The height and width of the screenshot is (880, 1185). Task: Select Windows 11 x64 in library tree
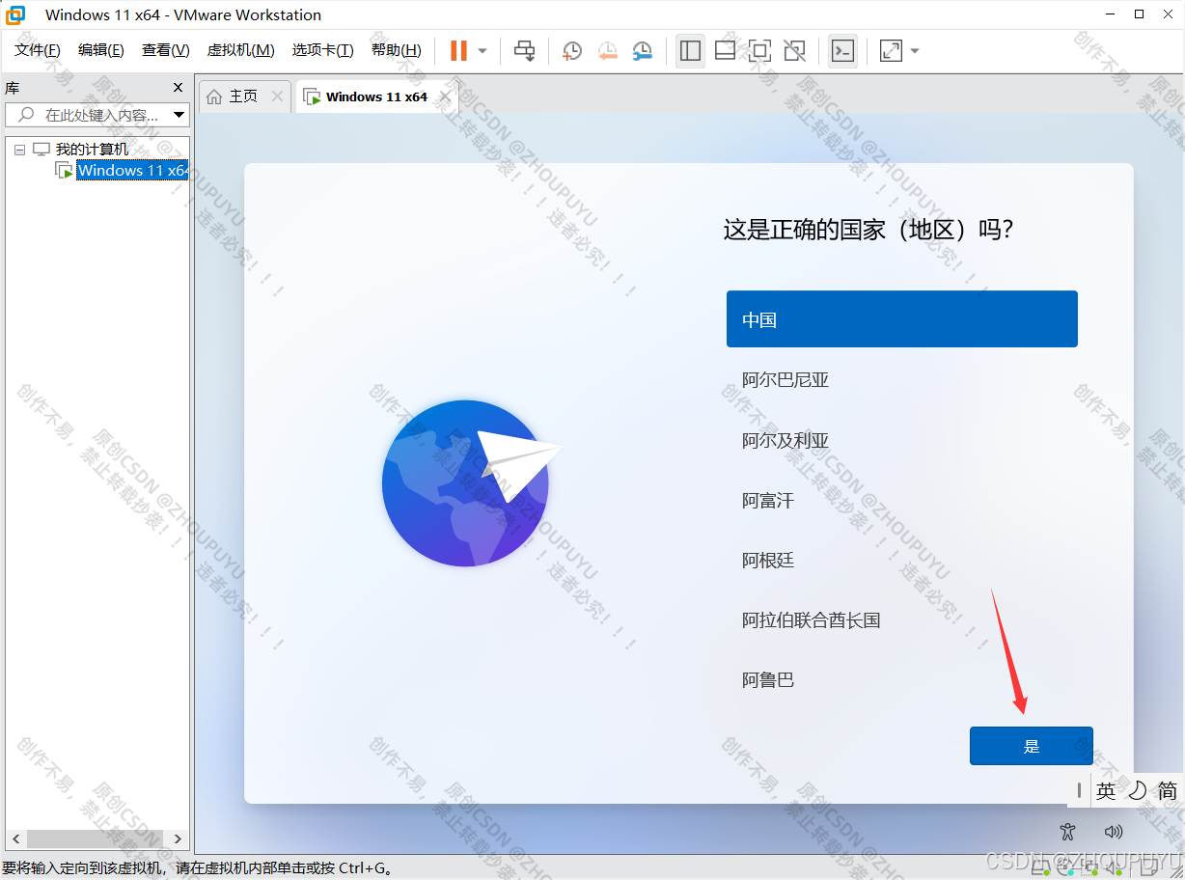click(133, 170)
